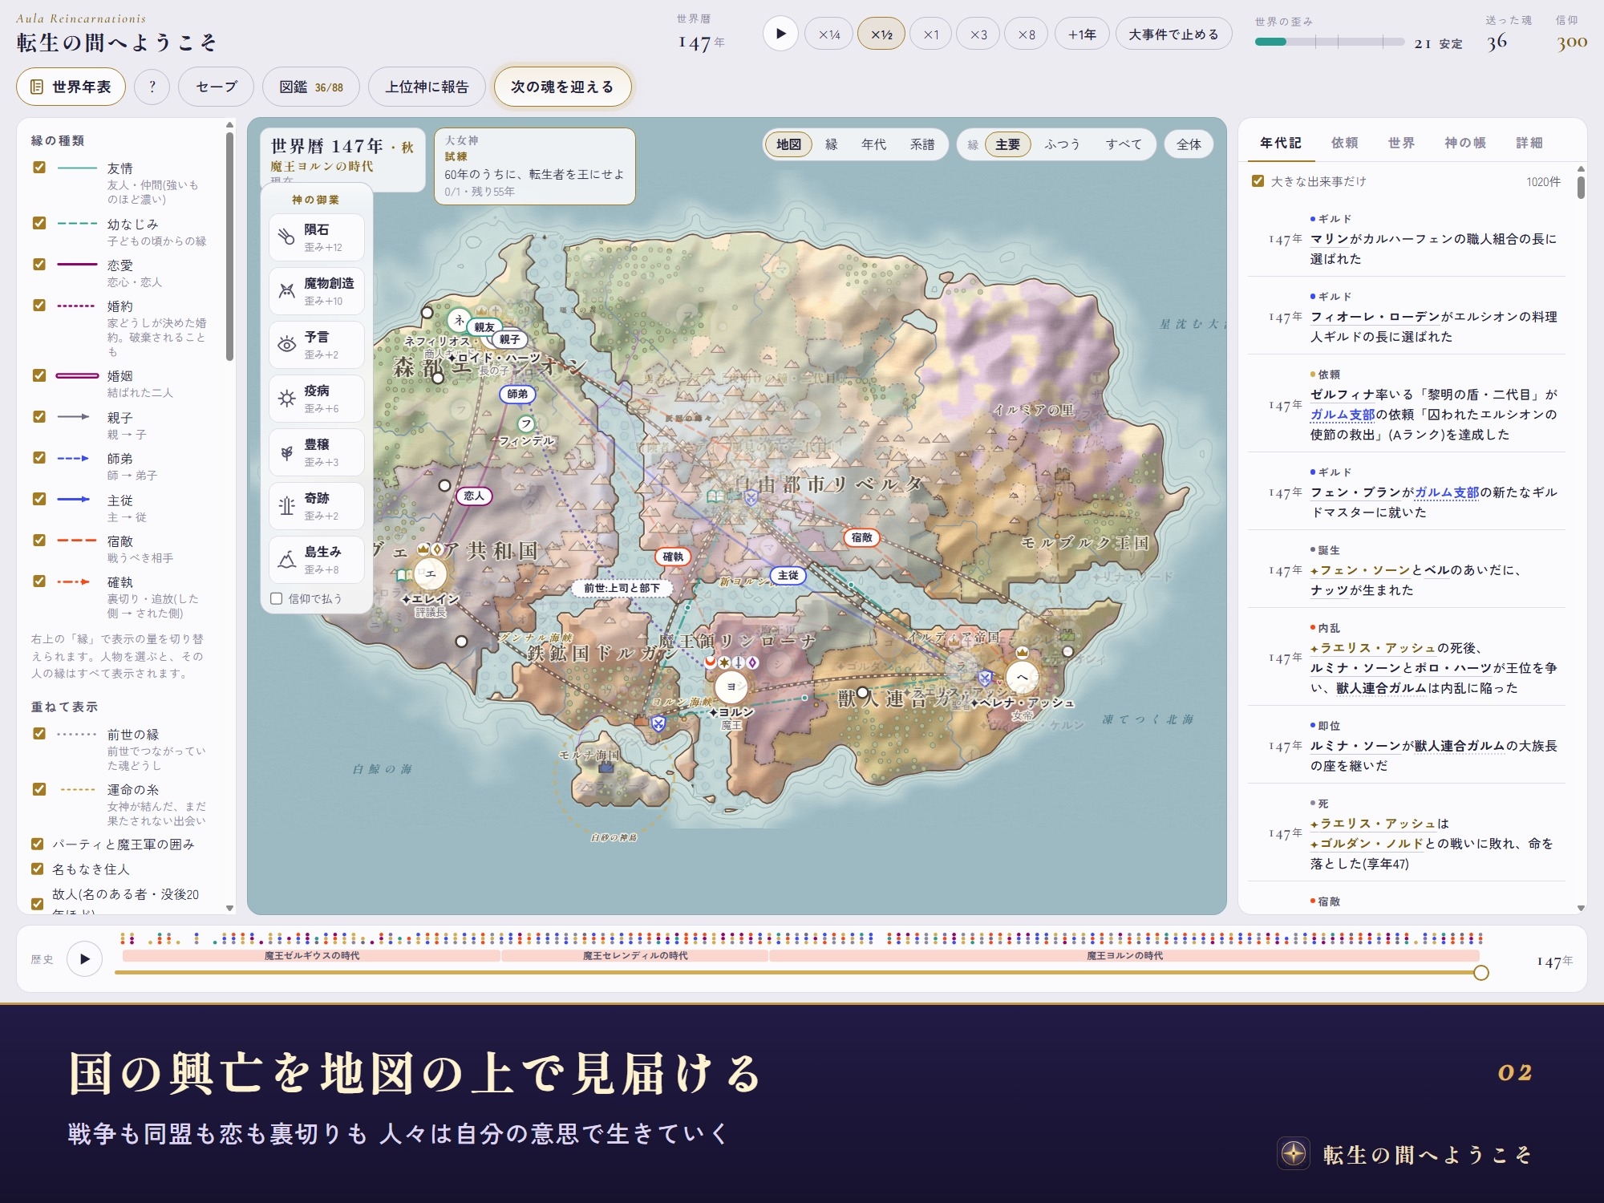Viewport: 1604px width, 1203px height.
Task: Click the history timeline slider handle
Action: coord(1480,973)
